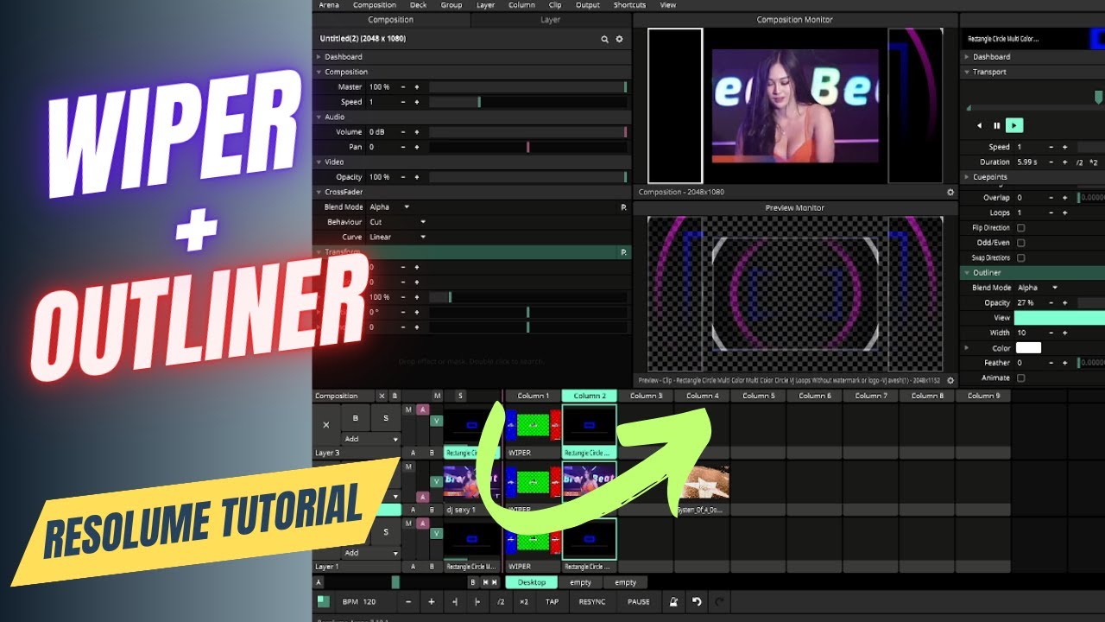This screenshot has width=1105, height=622.
Task: Click the Composition Monitor settings gear
Action: coord(950,192)
